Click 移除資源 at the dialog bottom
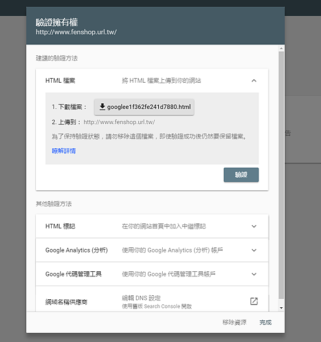 (x=234, y=323)
